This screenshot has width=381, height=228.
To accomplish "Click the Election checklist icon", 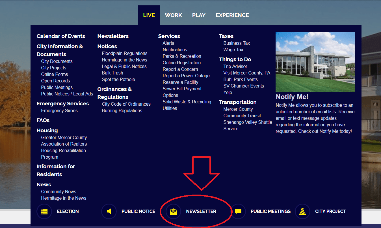I will coord(44,212).
